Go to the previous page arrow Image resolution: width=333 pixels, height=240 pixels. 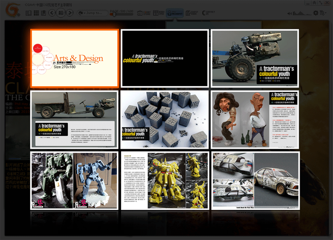[52, 13]
